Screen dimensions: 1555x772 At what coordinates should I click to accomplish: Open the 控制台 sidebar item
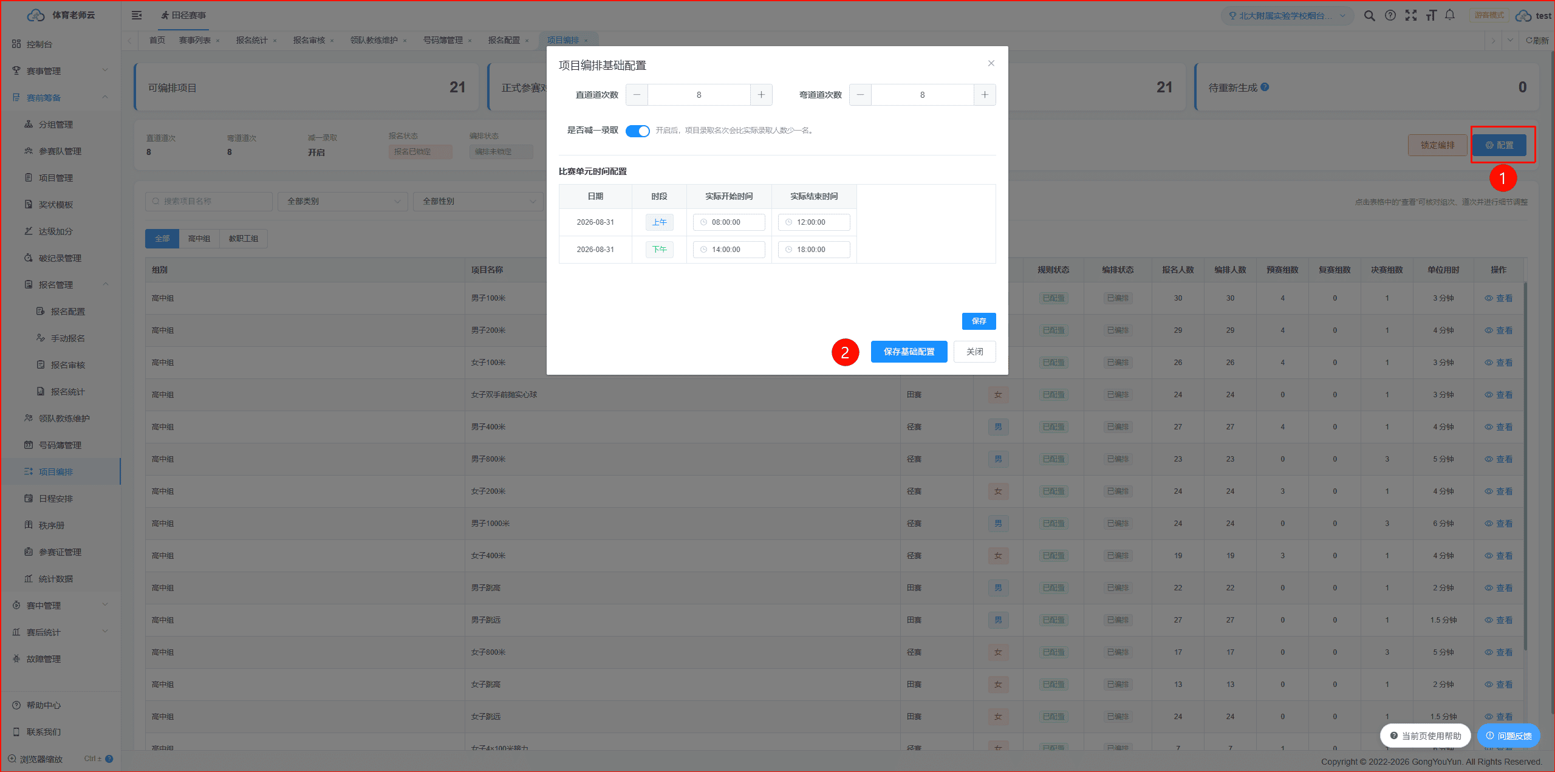click(61, 44)
